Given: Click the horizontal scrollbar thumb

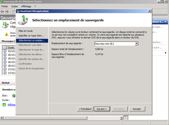Looking at the screenshot, I should [x=45, y=118].
